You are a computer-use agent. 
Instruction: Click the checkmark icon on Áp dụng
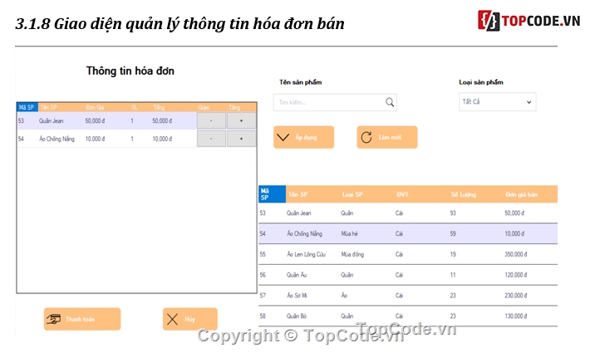pyautogui.click(x=283, y=137)
